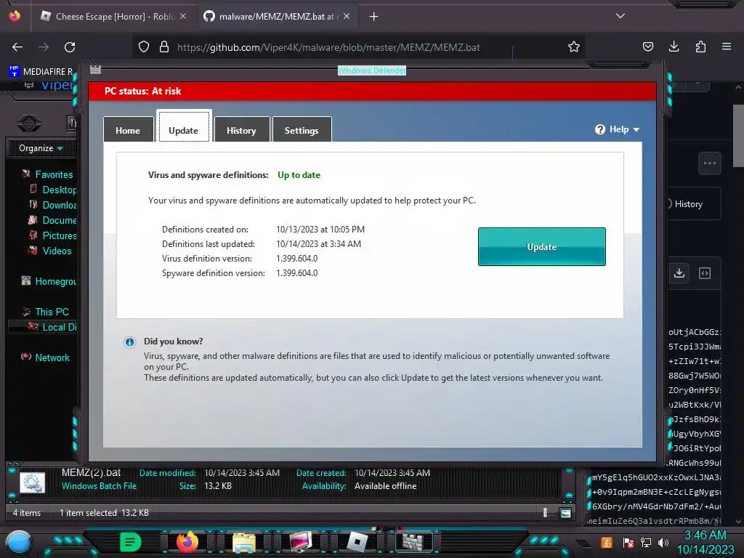This screenshot has width=744, height=558.
Task: Click the Firefox forward arrow
Action: point(43,47)
